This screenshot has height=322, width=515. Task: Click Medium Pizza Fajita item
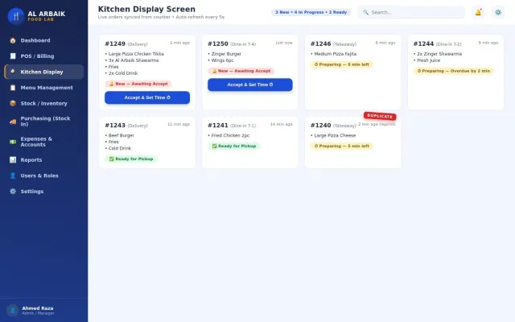(333, 54)
